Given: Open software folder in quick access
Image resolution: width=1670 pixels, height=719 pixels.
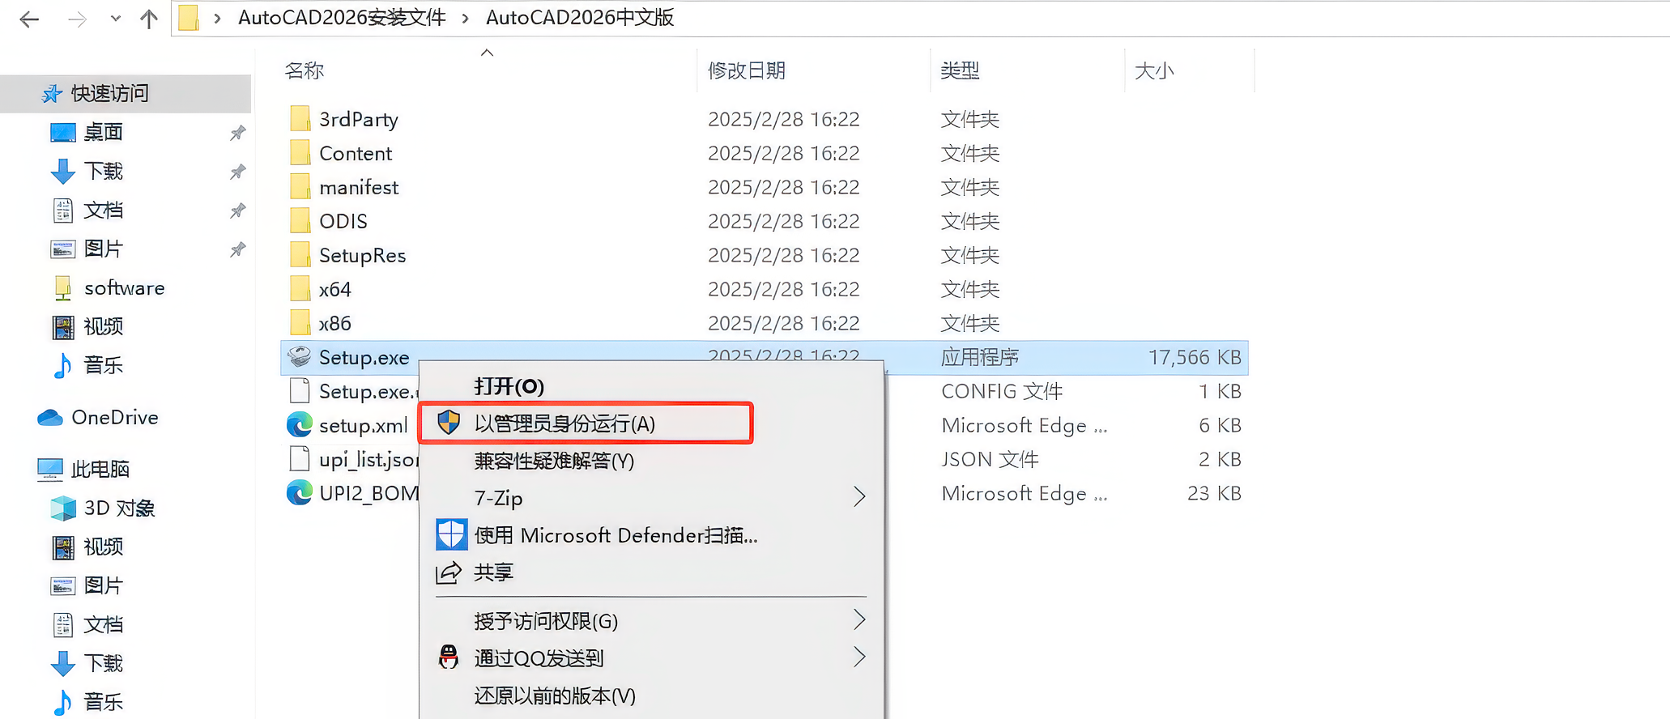Looking at the screenshot, I should click(x=124, y=287).
